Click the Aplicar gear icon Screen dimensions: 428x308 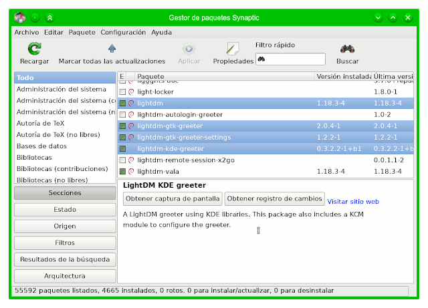point(189,49)
